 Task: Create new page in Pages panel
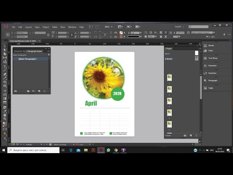point(191,136)
